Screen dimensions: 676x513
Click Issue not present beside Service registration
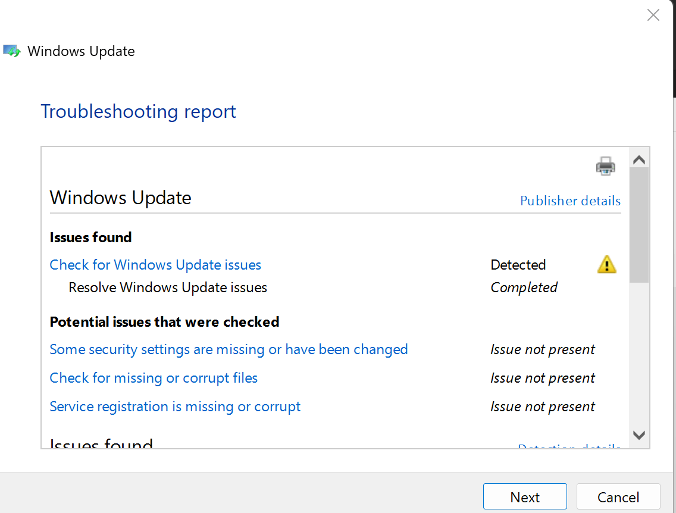pyautogui.click(x=542, y=406)
